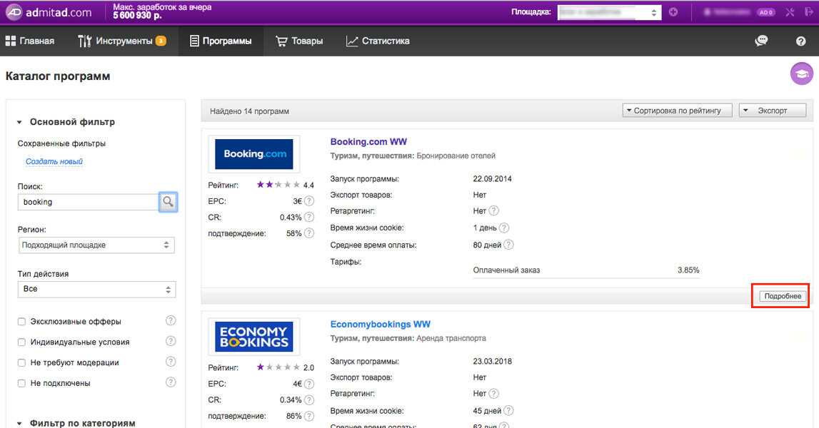Screen dimensions: 819x428
Task: Click help icon next to Не требуют модерации
Action: pos(171,361)
